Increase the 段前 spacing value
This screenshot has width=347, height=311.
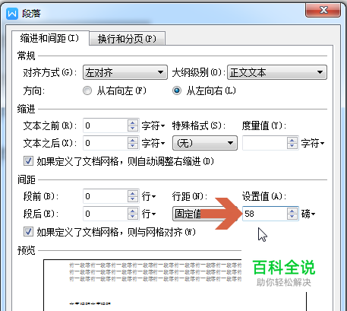(133, 193)
